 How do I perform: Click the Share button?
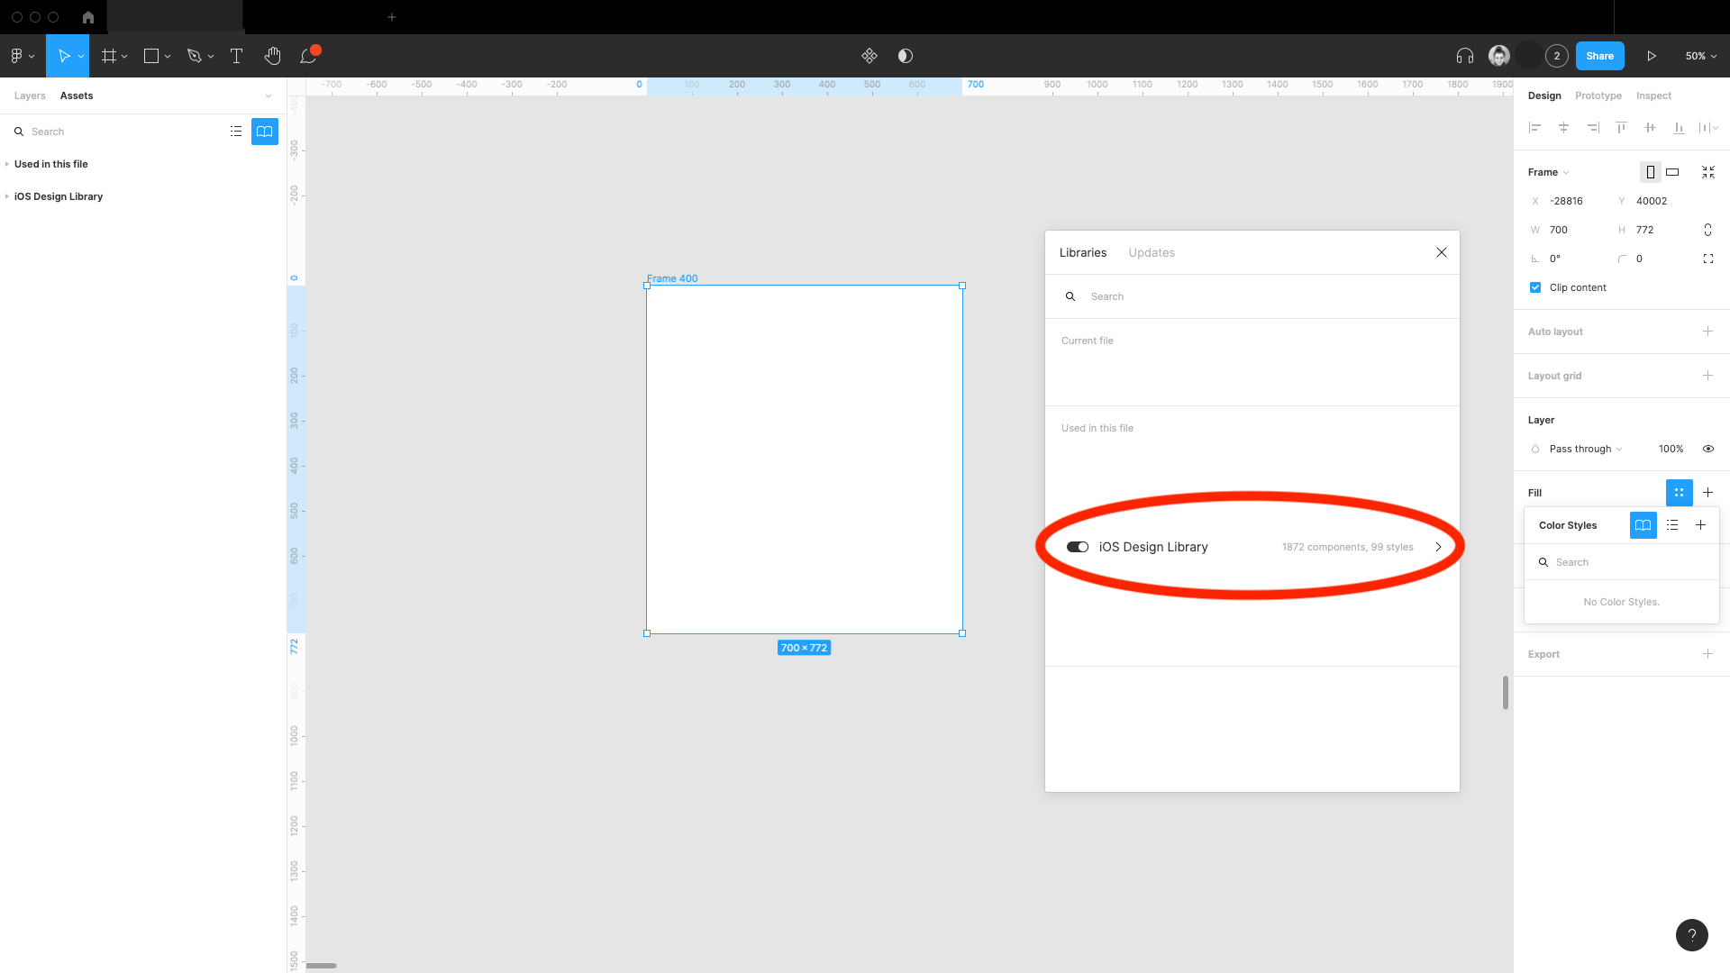click(x=1599, y=56)
